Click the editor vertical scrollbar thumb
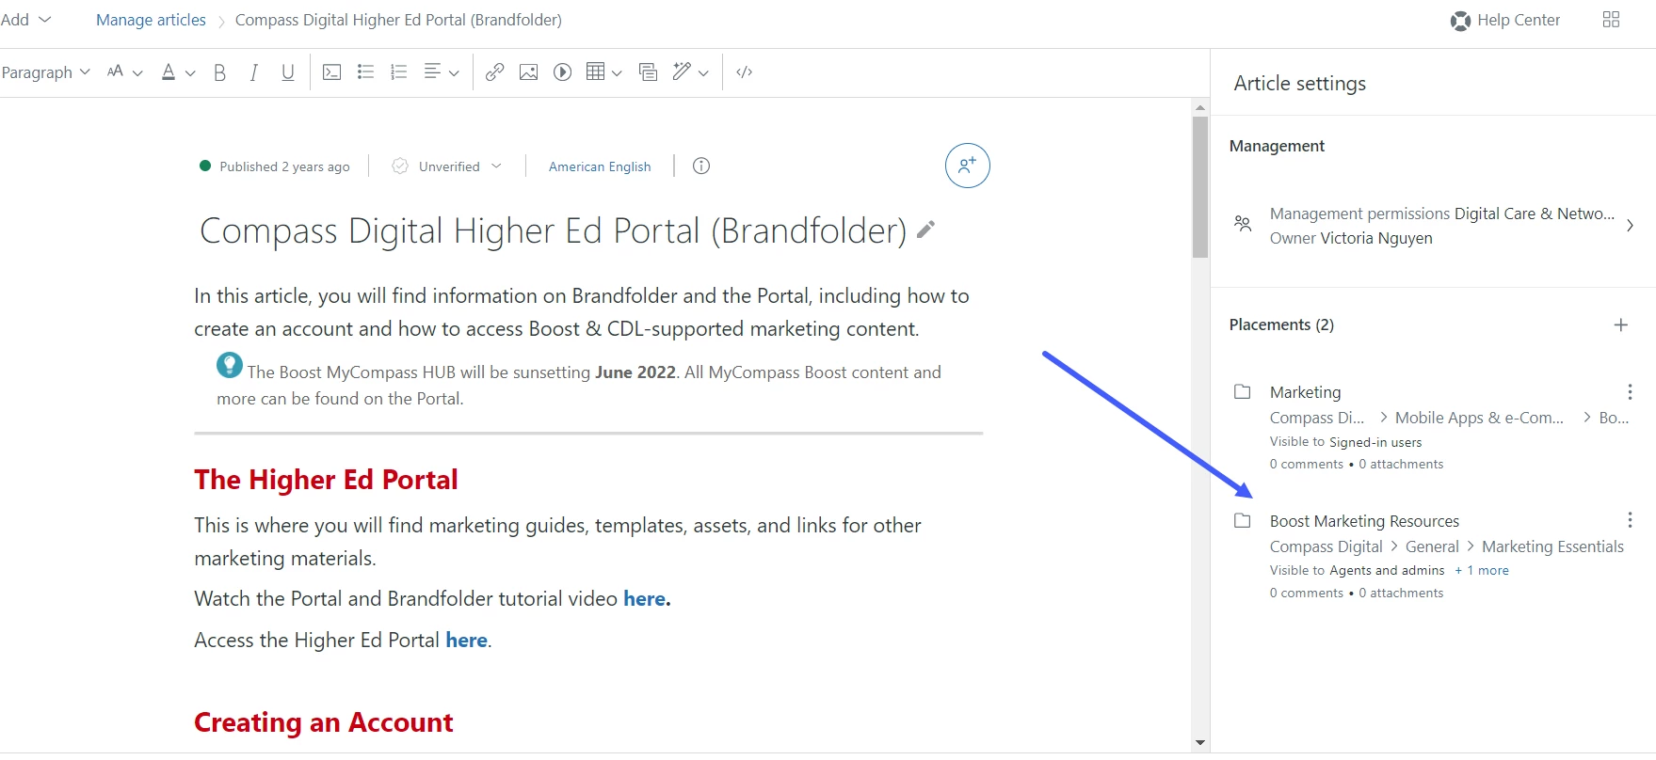 click(x=1199, y=186)
